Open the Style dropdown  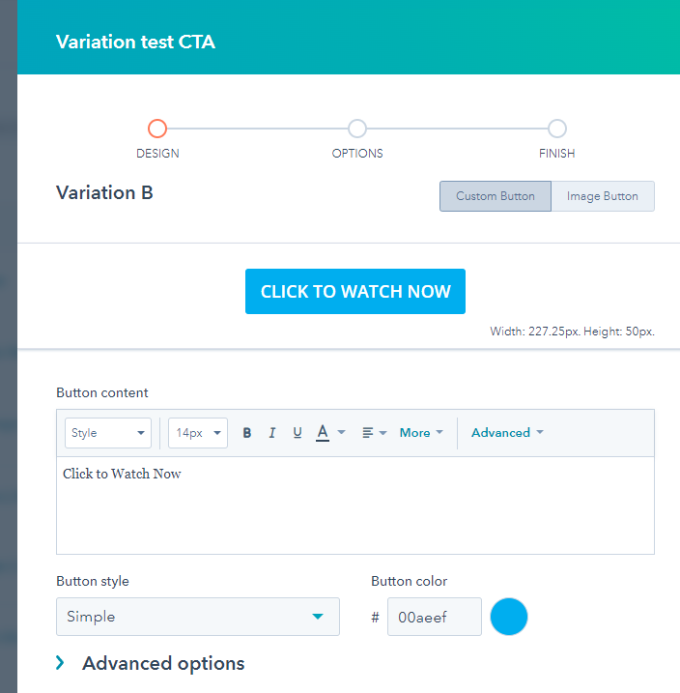tap(108, 433)
